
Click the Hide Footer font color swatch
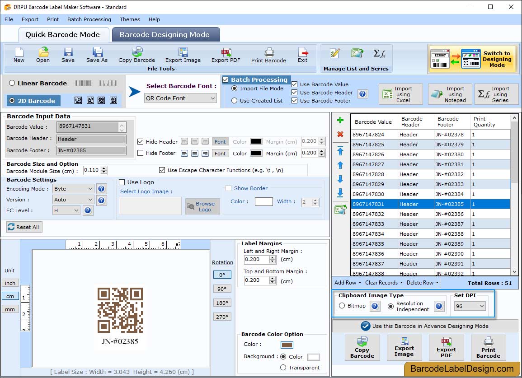tap(256, 153)
